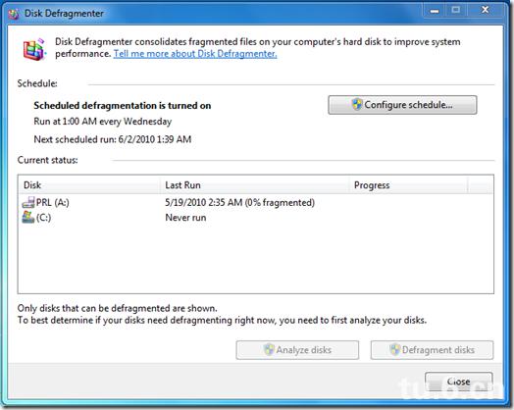Sort by the Progress column header
The image size is (514, 410).
(x=408, y=185)
